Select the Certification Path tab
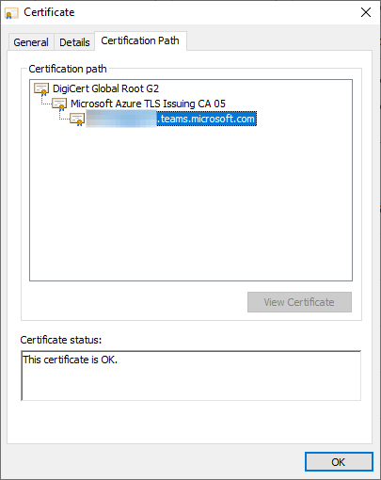 [140, 40]
